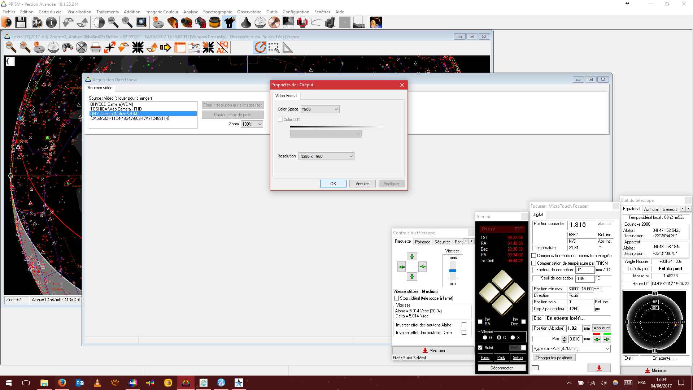
Task: Click the telescope control toolbar icon
Action: pos(229,22)
